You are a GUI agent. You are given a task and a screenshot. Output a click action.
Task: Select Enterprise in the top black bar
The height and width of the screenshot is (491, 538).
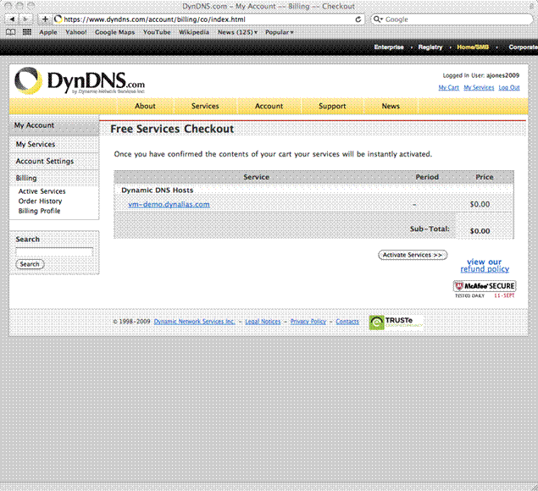[x=389, y=47]
